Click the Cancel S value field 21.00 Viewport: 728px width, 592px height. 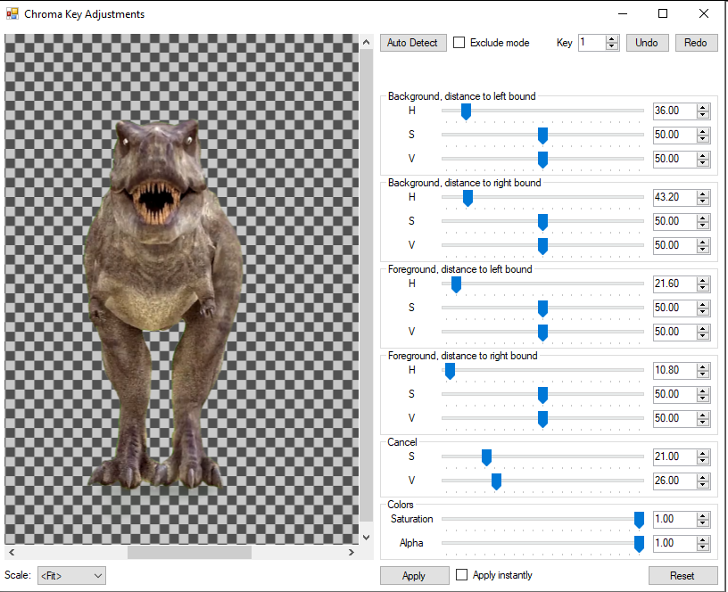[x=674, y=456]
